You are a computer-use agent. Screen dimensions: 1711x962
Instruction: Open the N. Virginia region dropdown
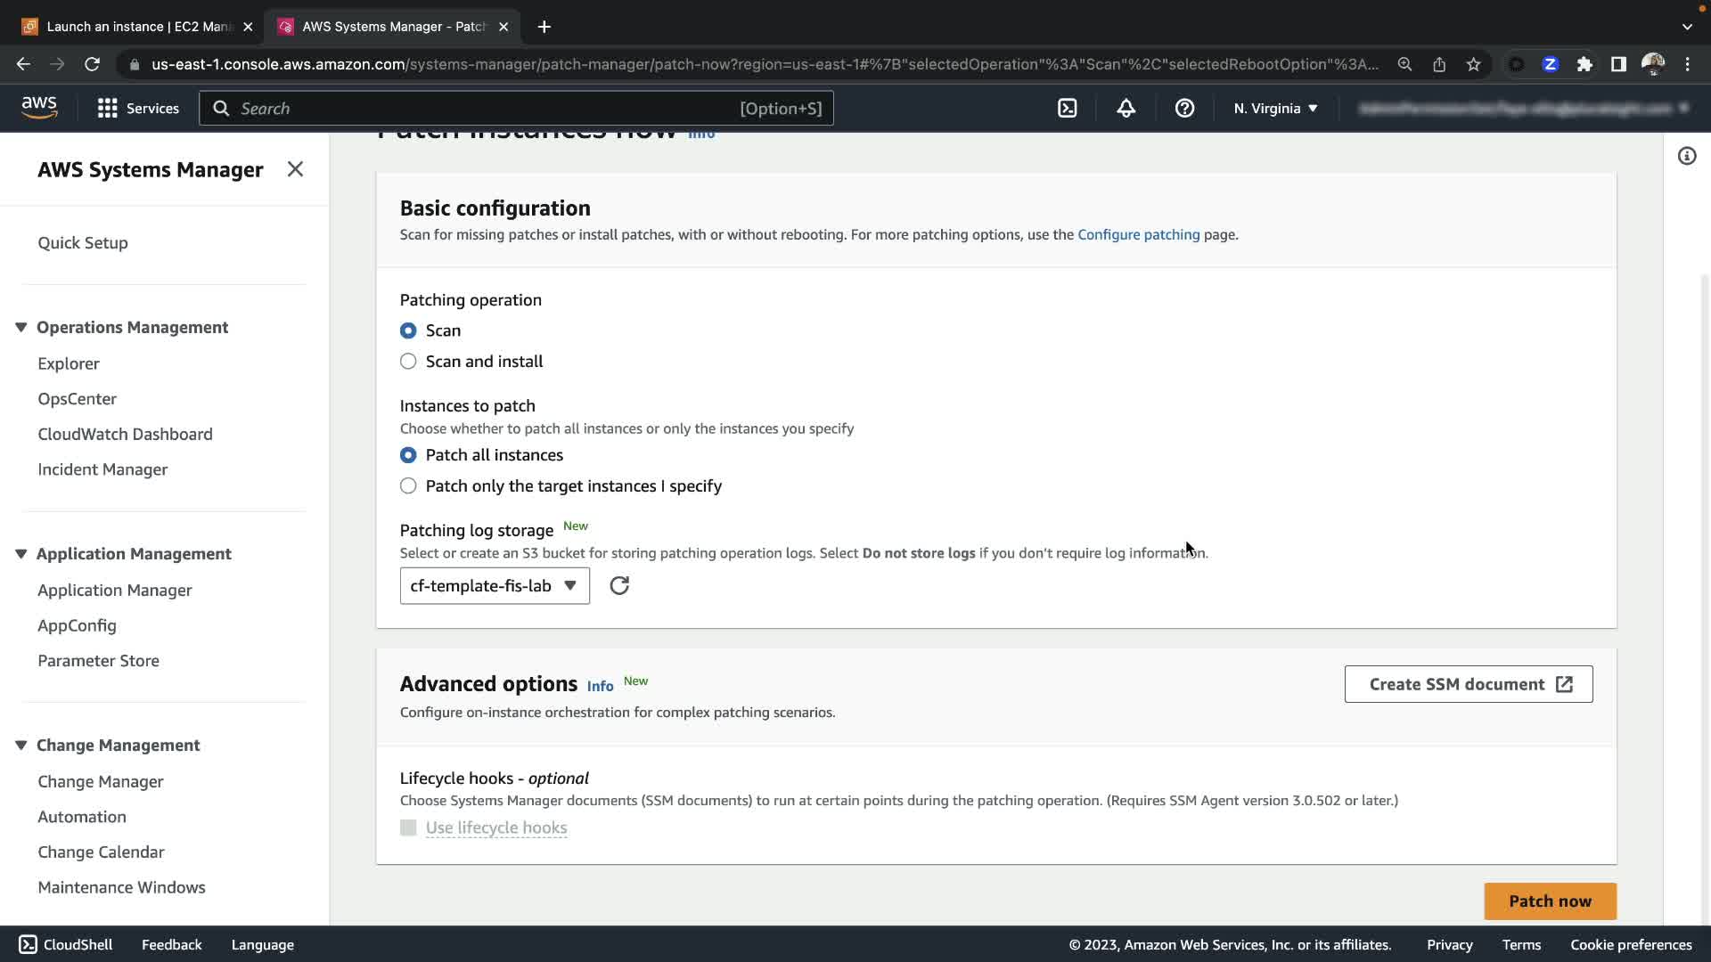pyautogui.click(x=1275, y=108)
